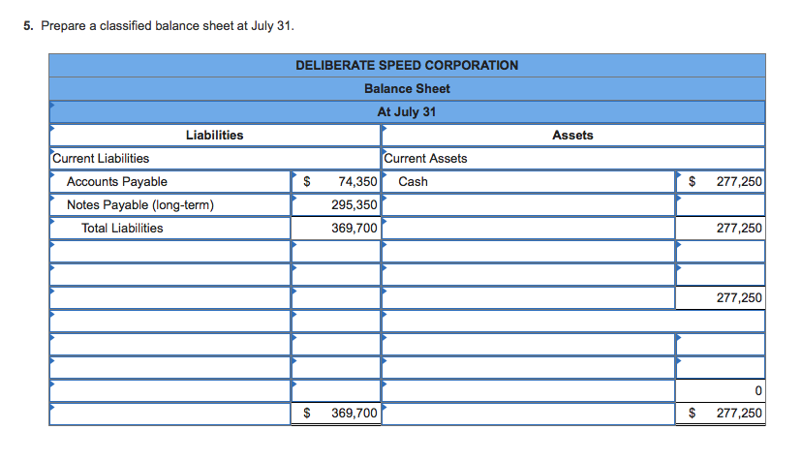Image resolution: width=802 pixels, height=461 pixels.
Task: Select the empty asset amount field in the Notes Payable row
Action: (721, 204)
